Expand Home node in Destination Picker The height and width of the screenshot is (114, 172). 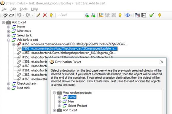(60, 97)
